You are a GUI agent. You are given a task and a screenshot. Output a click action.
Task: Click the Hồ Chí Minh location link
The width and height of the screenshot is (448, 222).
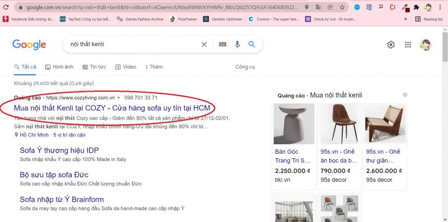(x=34, y=135)
